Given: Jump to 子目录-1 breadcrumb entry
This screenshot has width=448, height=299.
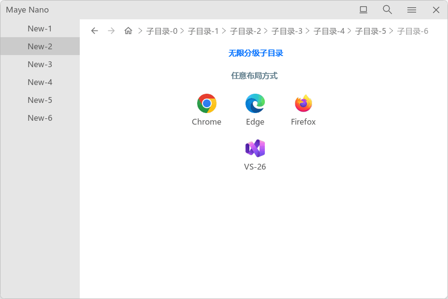Looking at the screenshot, I should (203, 31).
